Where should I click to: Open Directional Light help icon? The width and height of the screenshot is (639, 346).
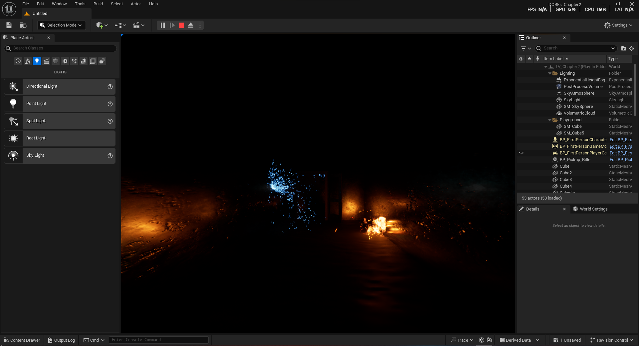pos(110,87)
